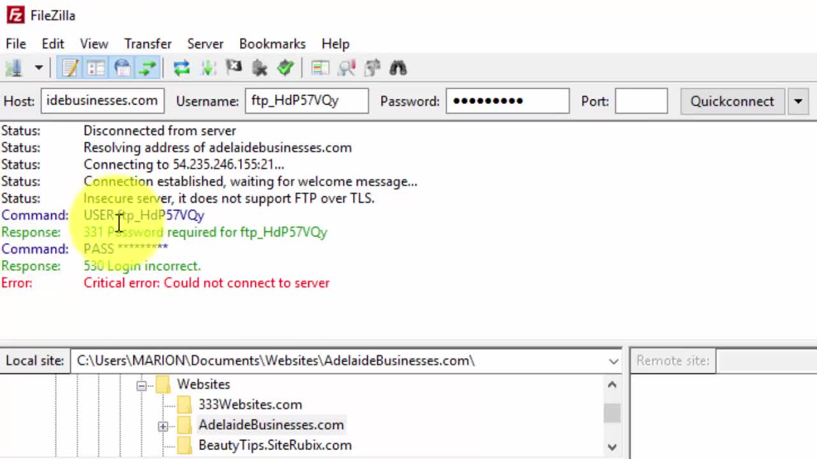Image resolution: width=817 pixels, height=459 pixels.
Task: Click the 333Websites.com folder icon
Action: pos(184,404)
